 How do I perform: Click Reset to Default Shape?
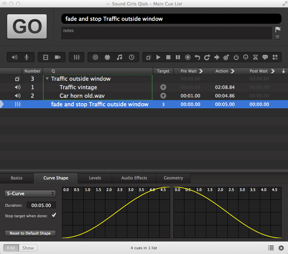coord(30,233)
